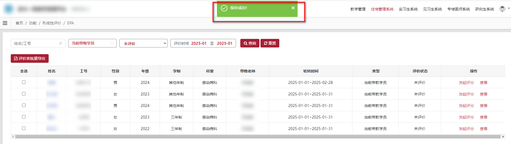Open 见习生系统 menu
The image size is (511, 144).
point(432,9)
